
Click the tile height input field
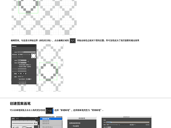tap(22, 63)
